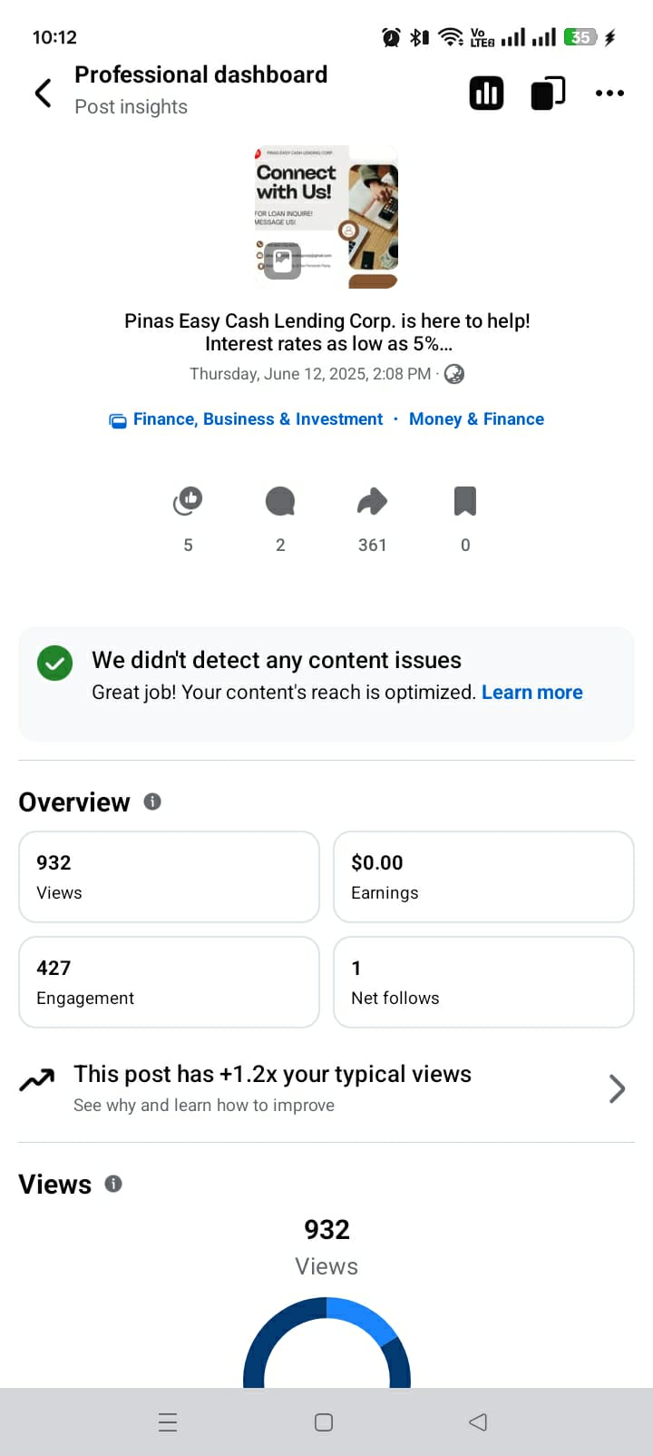This screenshot has height=1456, width=653.
Task: Click the Views section info icon
Action: click(113, 1184)
